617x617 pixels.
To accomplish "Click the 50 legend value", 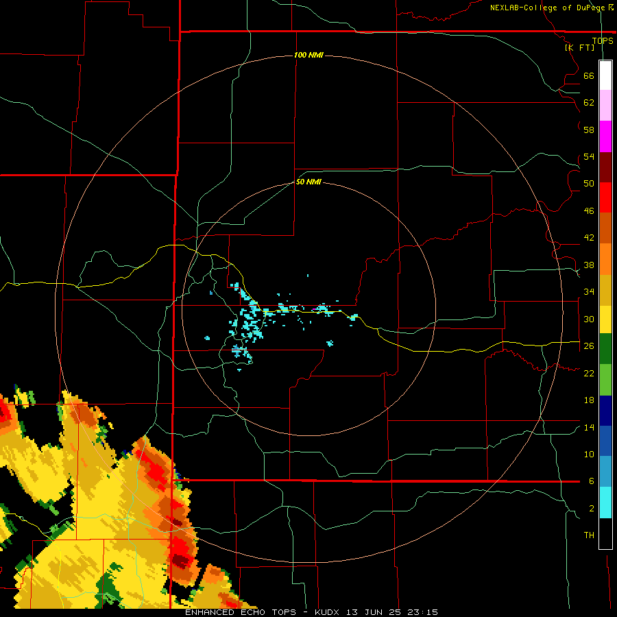I will (x=589, y=183).
